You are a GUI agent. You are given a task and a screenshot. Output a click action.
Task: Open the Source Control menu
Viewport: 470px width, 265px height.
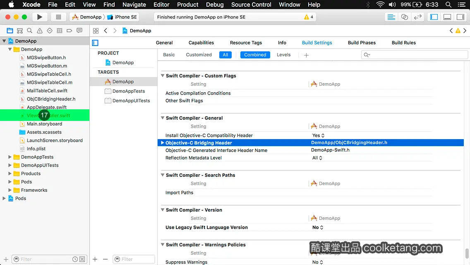[251, 5]
